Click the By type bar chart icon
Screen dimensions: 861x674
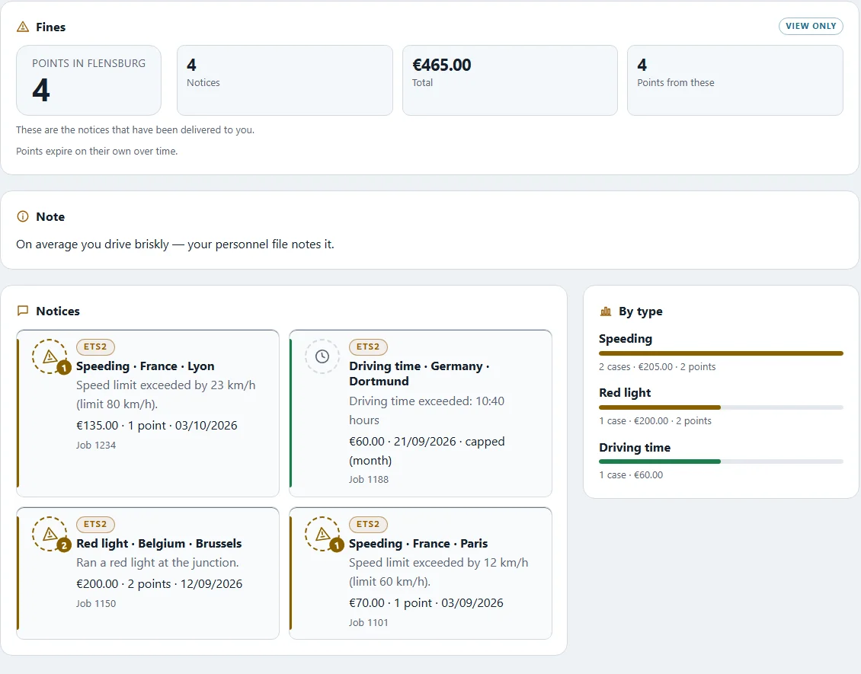[x=606, y=311]
